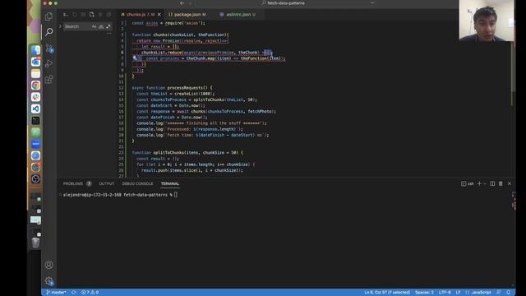Screen dimensions: 526x296
Task: Click inside the terminal prompt line
Action: [120, 195]
